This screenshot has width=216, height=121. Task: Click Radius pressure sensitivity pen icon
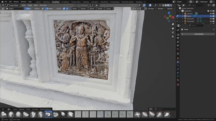tap(43, 8)
